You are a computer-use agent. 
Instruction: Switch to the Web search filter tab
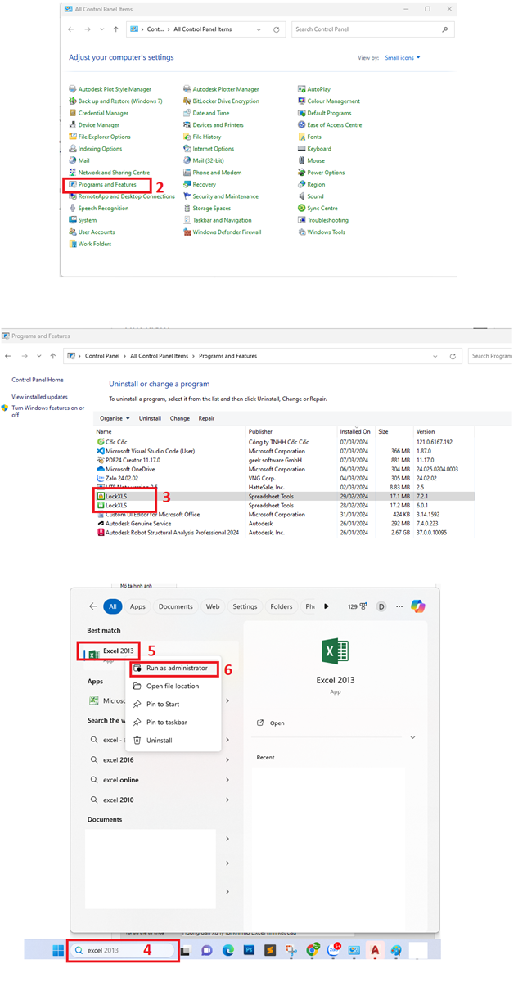coord(213,606)
